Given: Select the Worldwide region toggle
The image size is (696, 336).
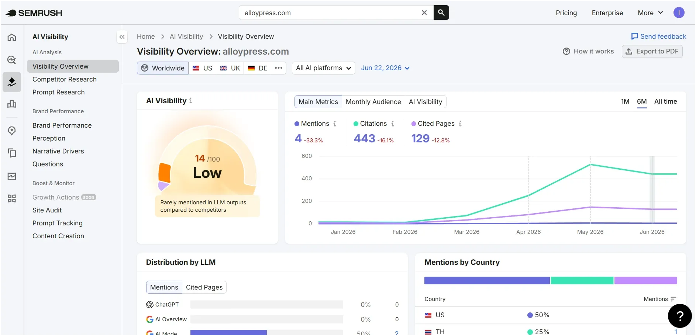Looking at the screenshot, I should pos(163,68).
